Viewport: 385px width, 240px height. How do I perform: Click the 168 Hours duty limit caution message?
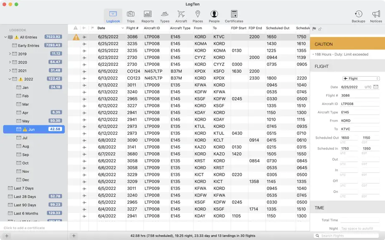coord(341,54)
